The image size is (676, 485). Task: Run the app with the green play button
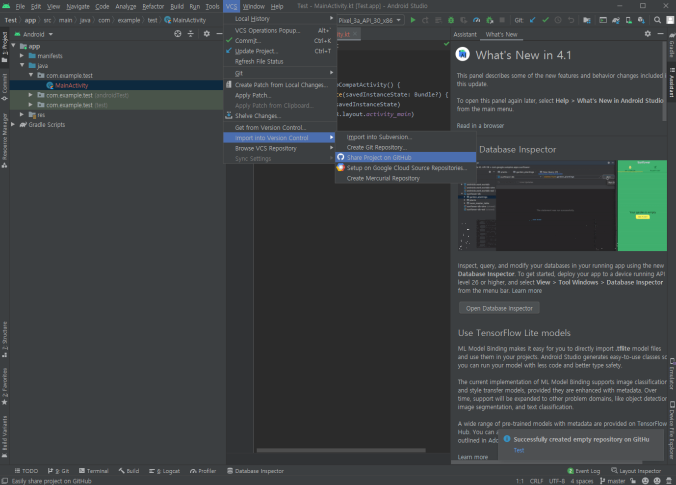413,20
